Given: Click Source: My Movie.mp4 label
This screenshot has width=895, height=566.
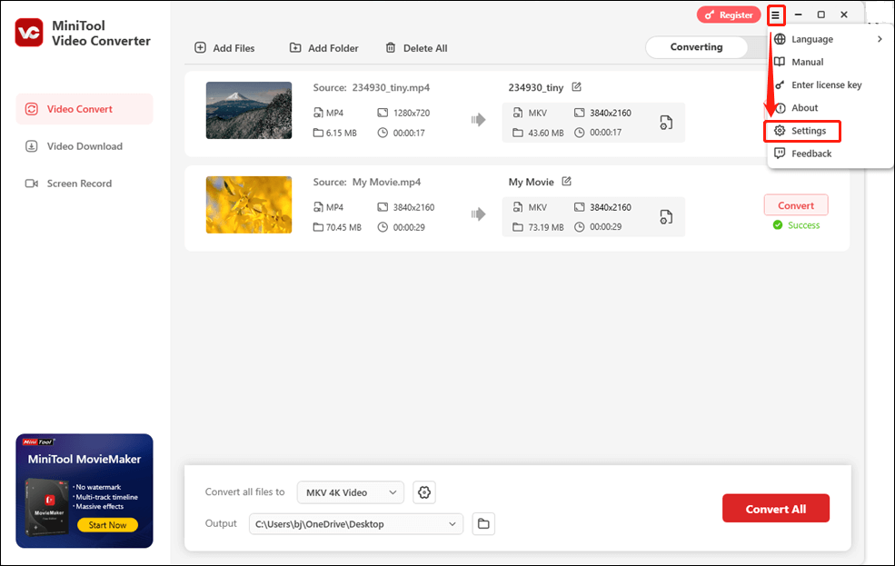Looking at the screenshot, I should [x=366, y=182].
